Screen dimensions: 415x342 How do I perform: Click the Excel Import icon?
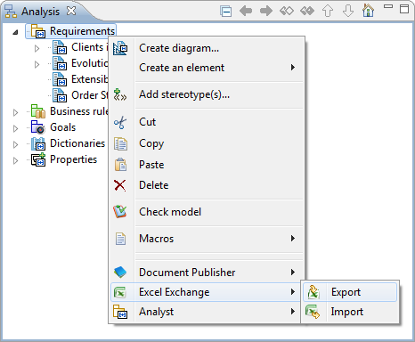pos(313,312)
